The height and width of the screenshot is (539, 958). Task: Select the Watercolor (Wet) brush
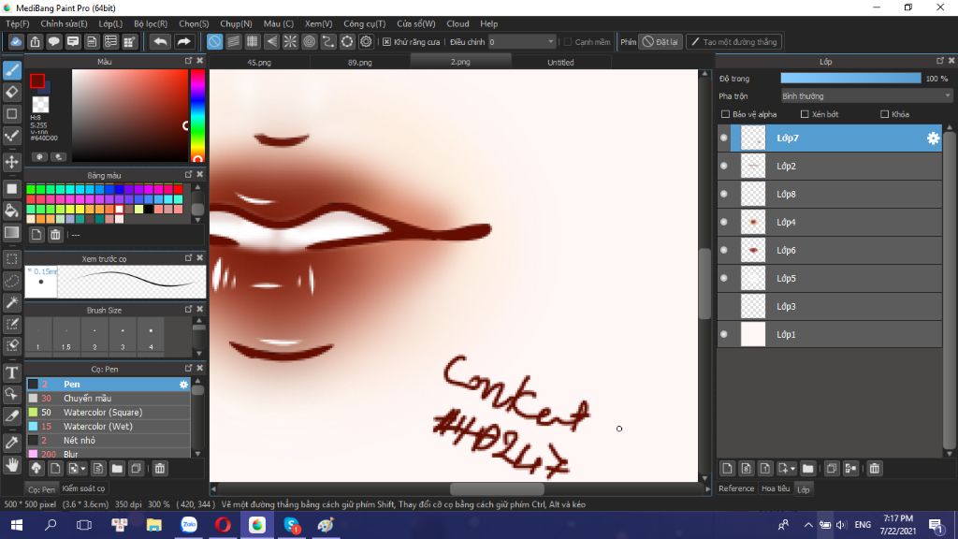coord(108,427)
